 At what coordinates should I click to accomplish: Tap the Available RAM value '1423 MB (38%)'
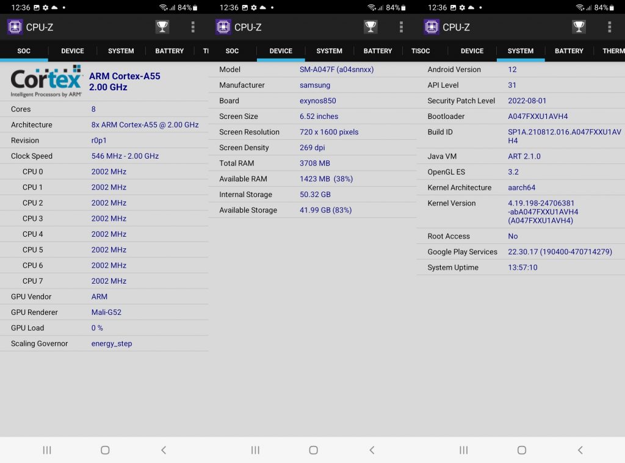pos(326,179)
